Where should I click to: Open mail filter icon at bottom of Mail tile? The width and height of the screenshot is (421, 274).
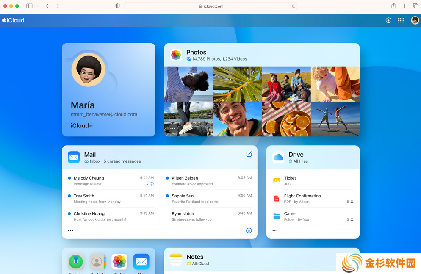[249, 230]
